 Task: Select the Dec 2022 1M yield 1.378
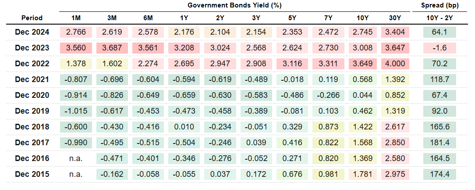(x=76, y=64)
